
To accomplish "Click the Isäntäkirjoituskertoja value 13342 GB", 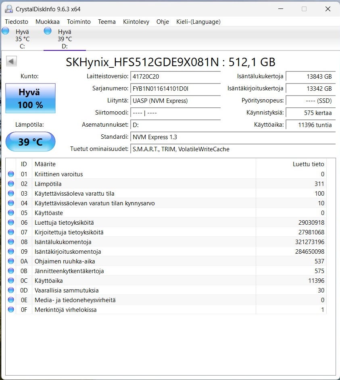I will coord(311,88).
